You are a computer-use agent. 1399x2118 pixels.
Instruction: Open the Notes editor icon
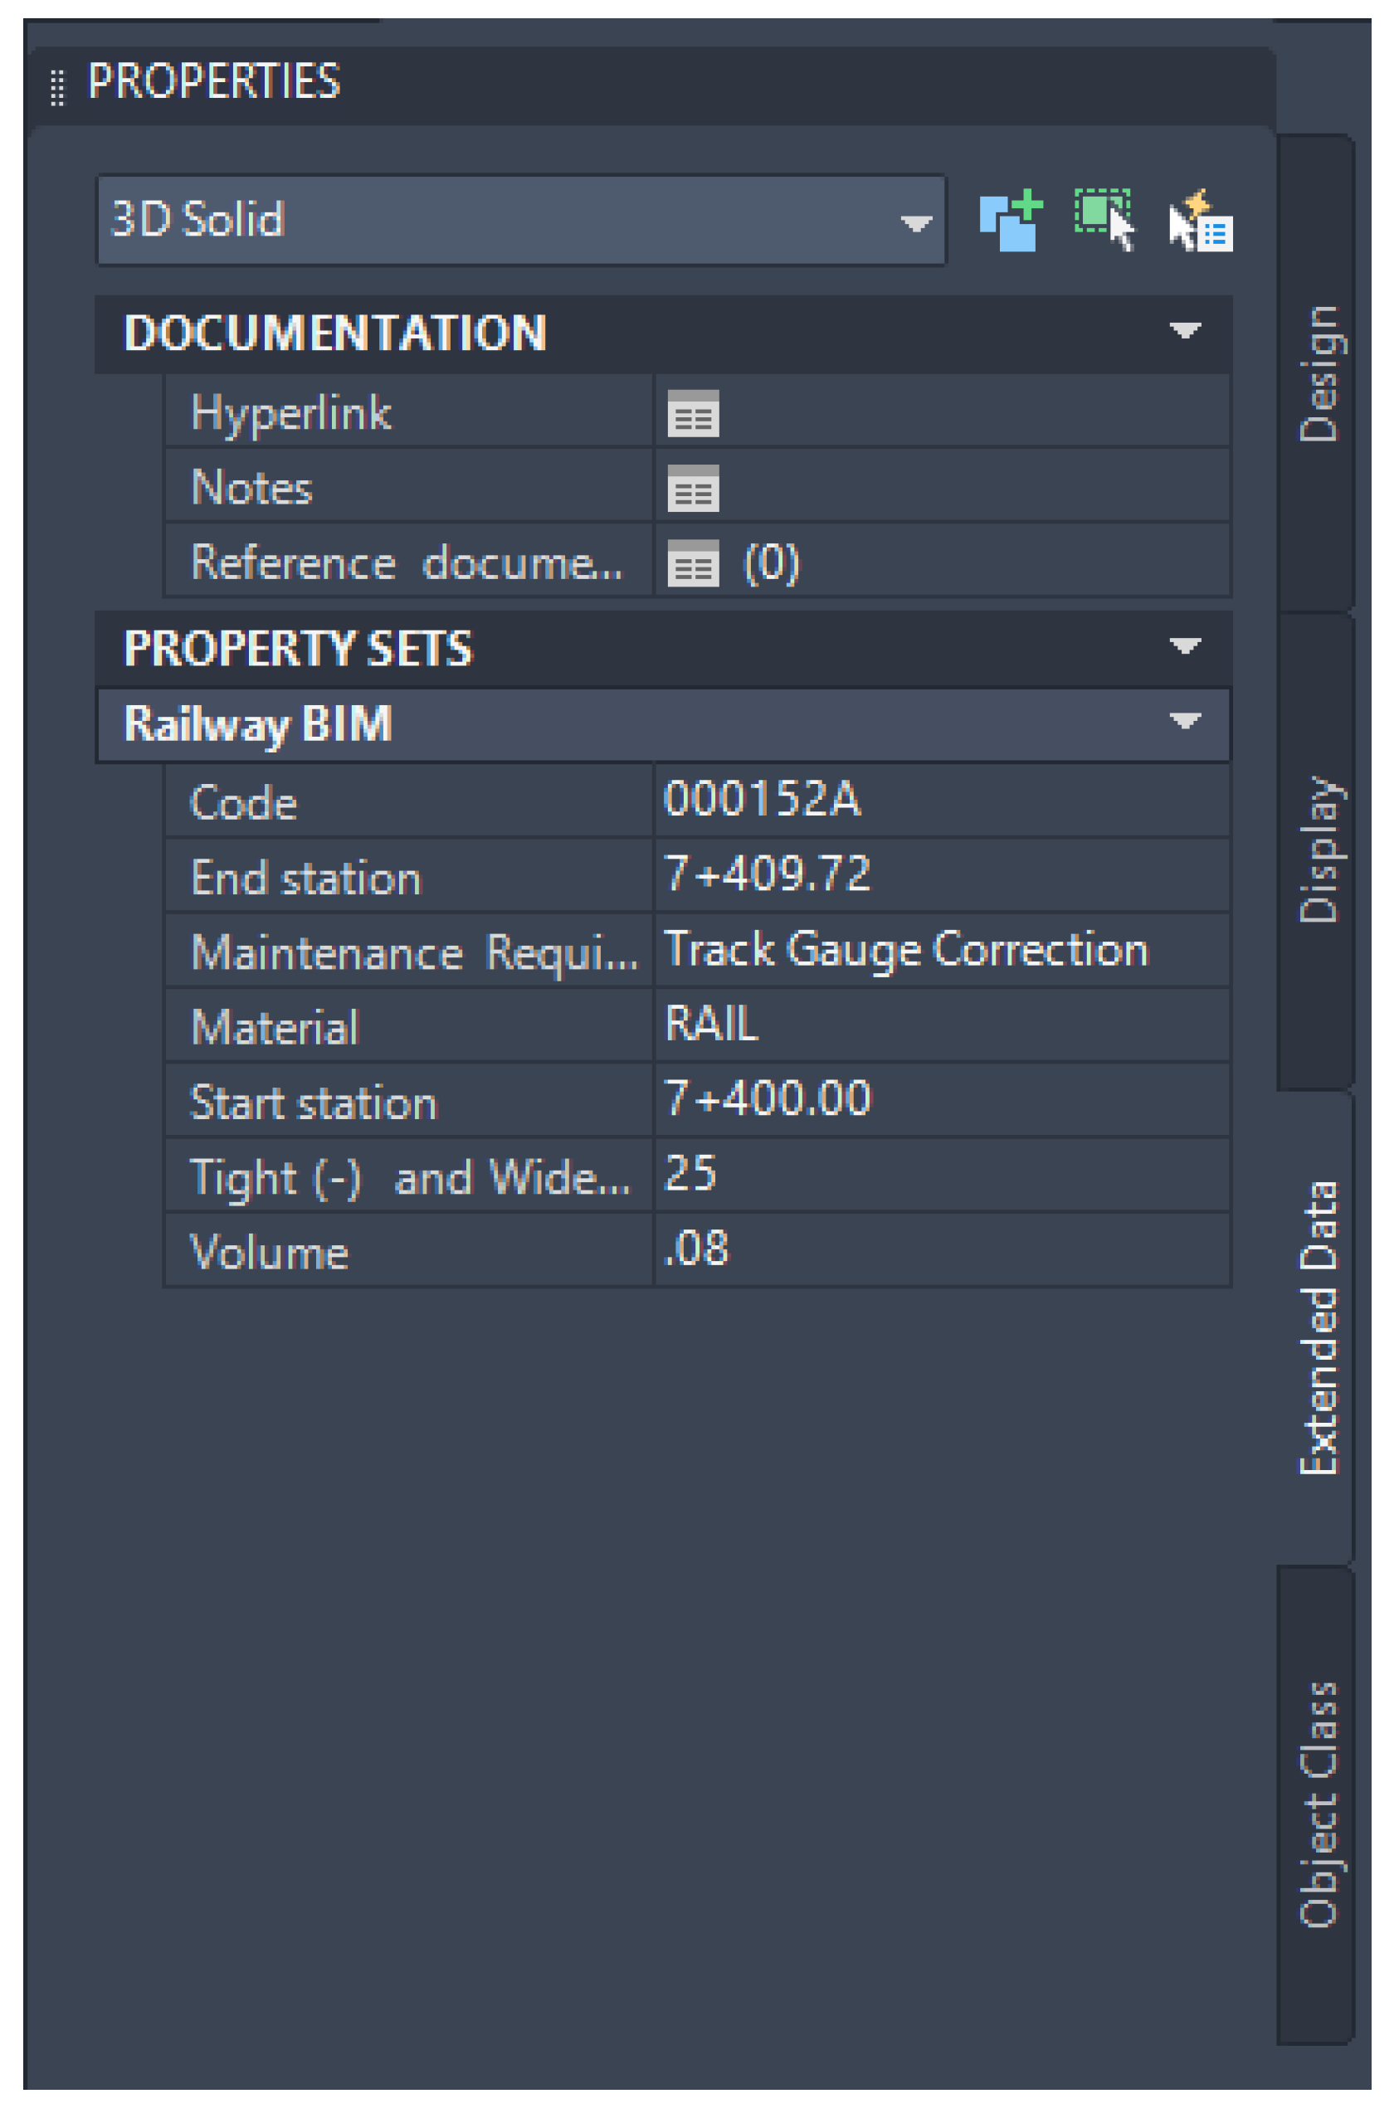tap(693, 488)
